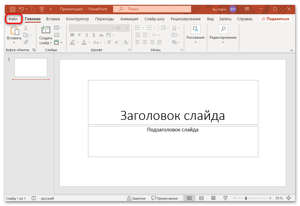Click the Underline formatting icon

pyautogui.click(x=86, y=35)
